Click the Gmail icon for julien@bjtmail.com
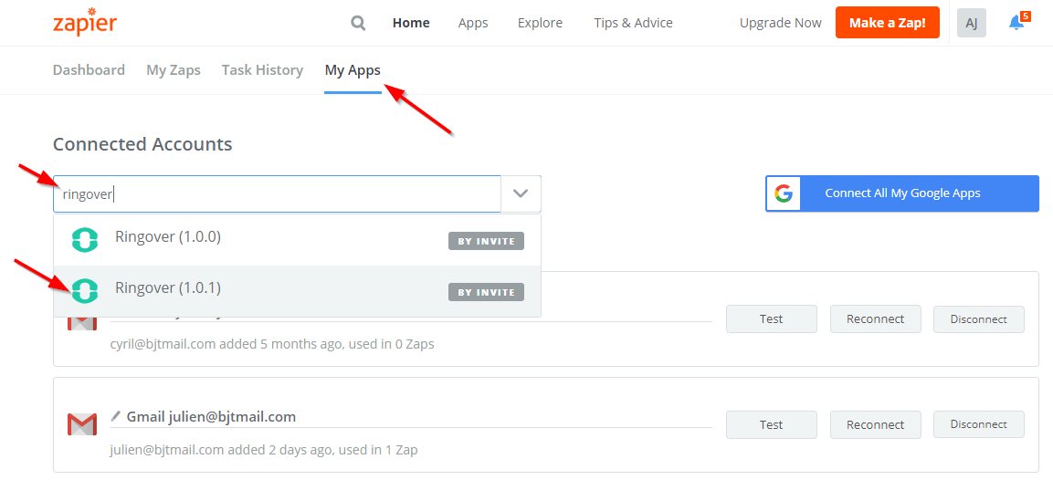This screenshot has height=480, width=1053. [82, 424]
